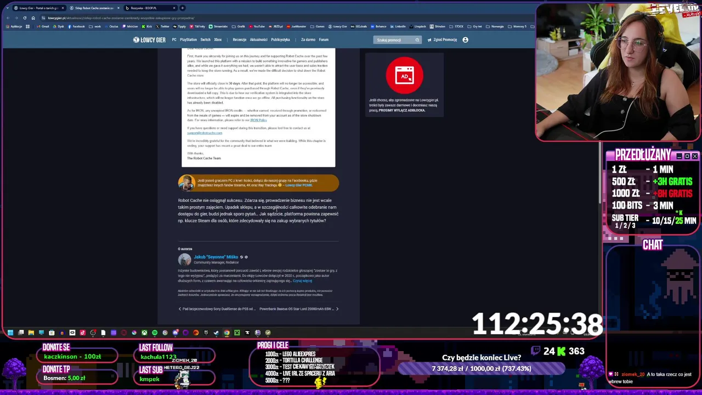Screen dimensions: 702x395
Task: Open next article Powerbank Baseus OS Star-Lord
Action: 299,309
